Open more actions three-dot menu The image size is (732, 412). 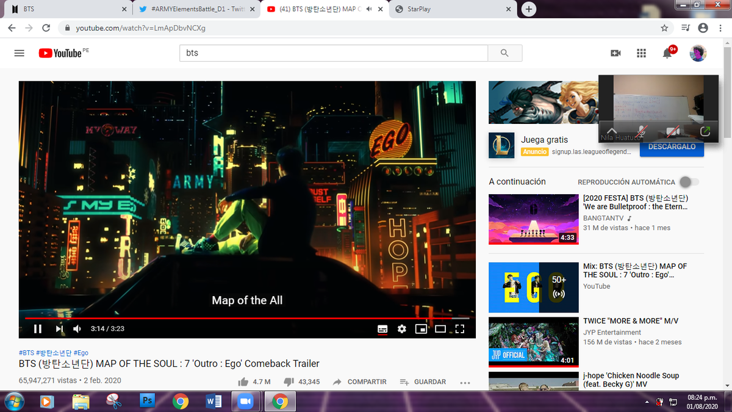click(x=465, y=382)
